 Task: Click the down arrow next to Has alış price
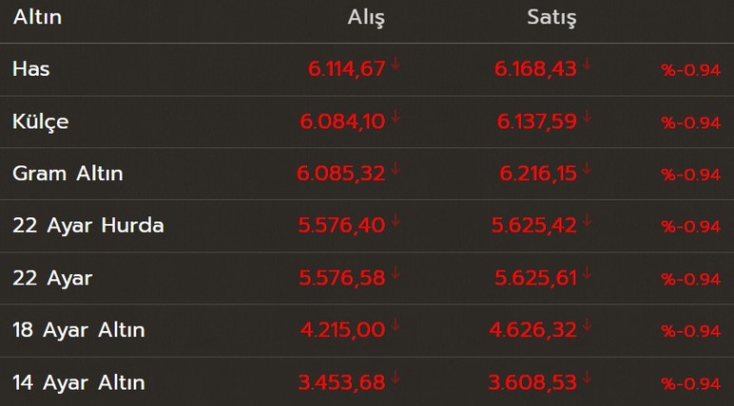(x=396, y=64)
